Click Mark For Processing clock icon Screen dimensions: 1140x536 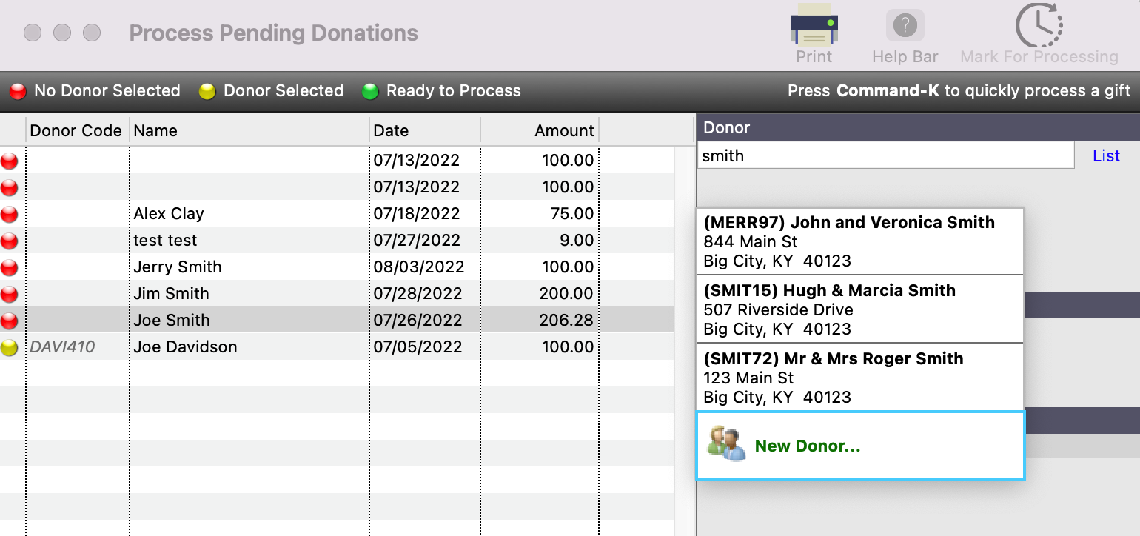(1039, 26)
